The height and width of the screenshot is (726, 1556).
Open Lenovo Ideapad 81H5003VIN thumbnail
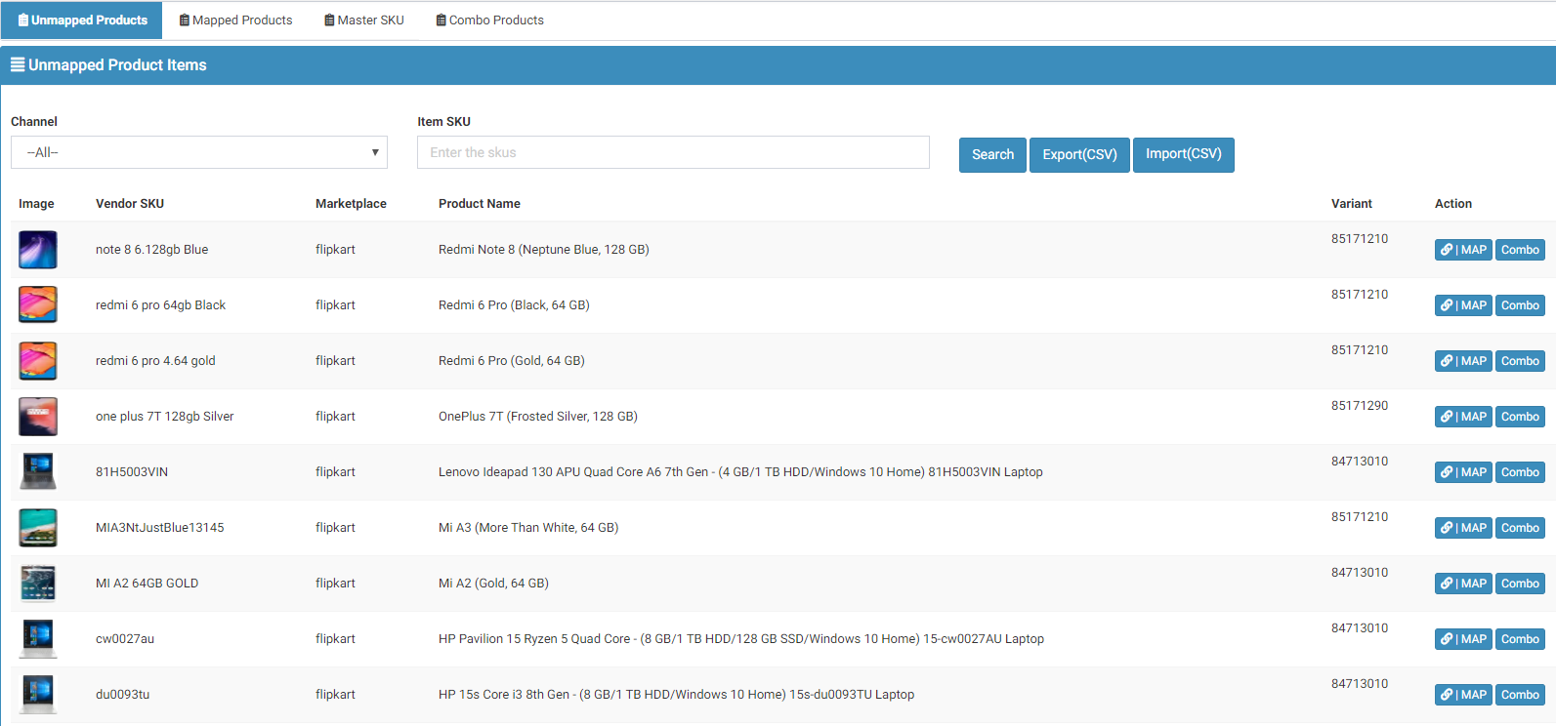(x=38, y=472)
